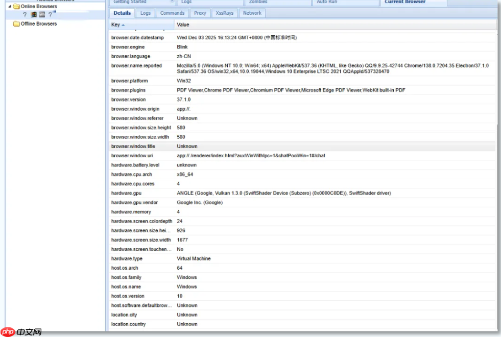The width and height of the screenshot is (501, 337).
Task: Close the Getting Started tab
Action: (172, 2)
